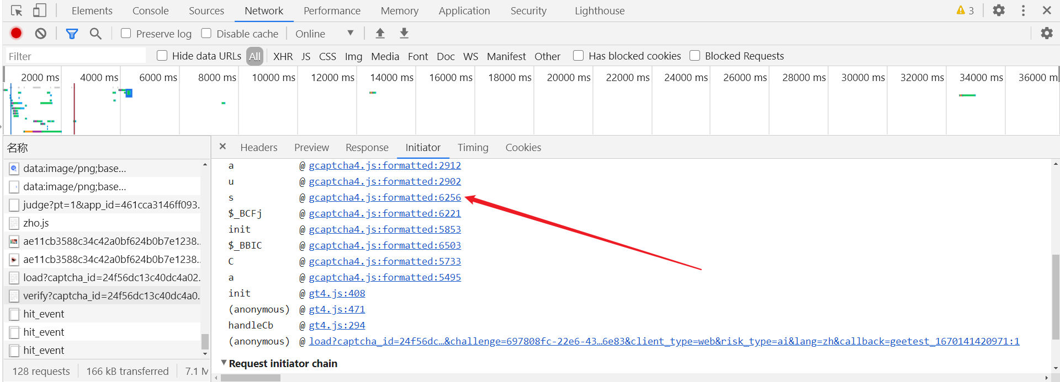Check the Disable cache option

point(206,34)
